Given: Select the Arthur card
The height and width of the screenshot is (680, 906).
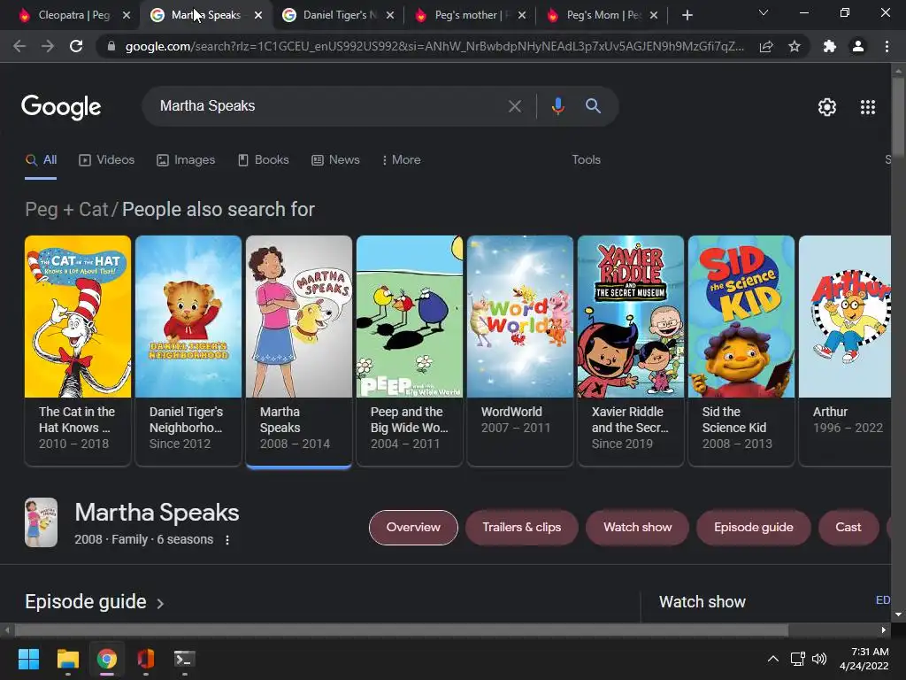Looking at the screenshot, I should (x=845, y=350).
